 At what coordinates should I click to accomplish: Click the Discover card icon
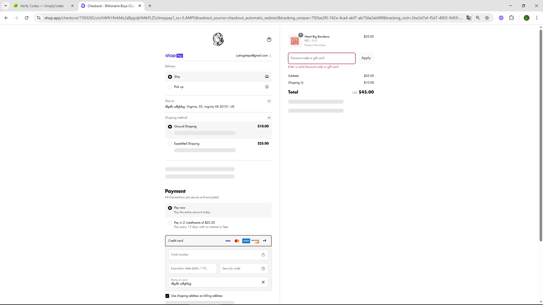255,241
